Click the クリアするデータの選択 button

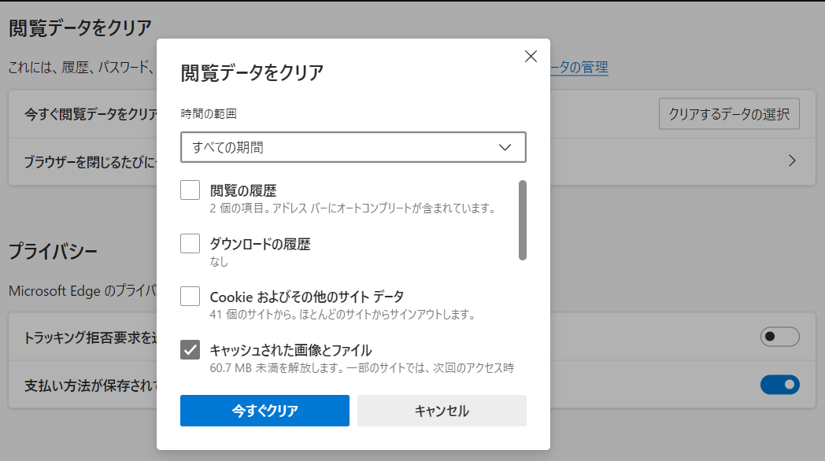click(x=728, y=114)
